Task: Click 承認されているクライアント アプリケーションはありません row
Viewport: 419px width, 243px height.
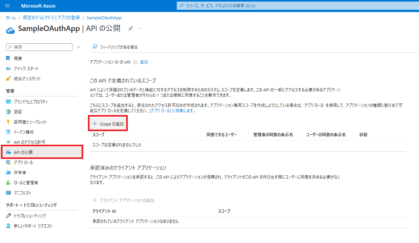Action: pos(248,222)
